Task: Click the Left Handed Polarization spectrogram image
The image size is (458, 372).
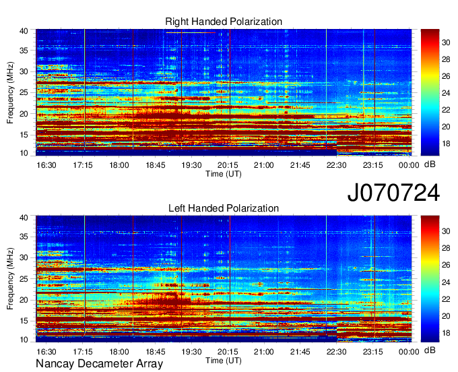Action: (224, 279)
